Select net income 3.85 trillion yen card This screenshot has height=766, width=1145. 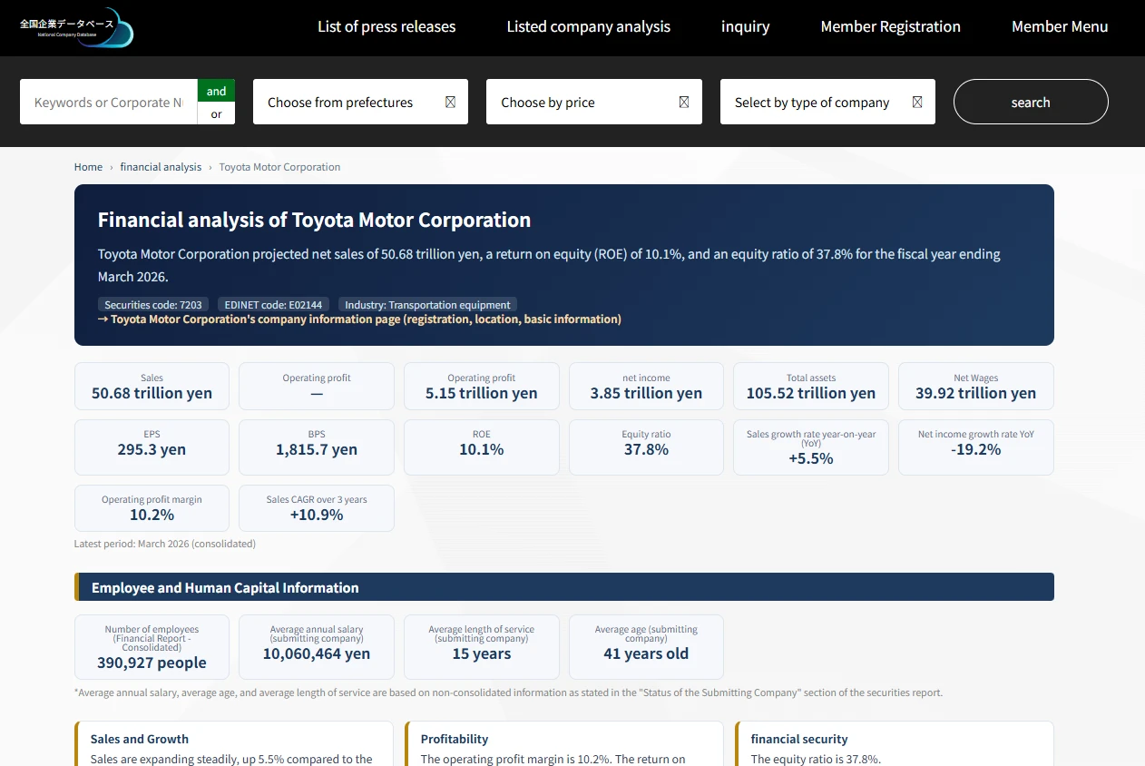pos(646,387)
